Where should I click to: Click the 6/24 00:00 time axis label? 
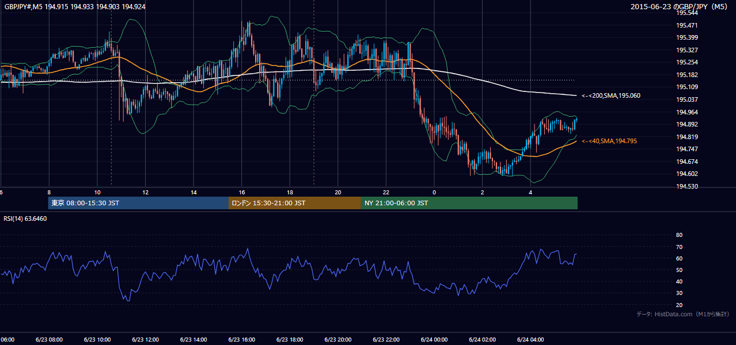pos(434,339)
